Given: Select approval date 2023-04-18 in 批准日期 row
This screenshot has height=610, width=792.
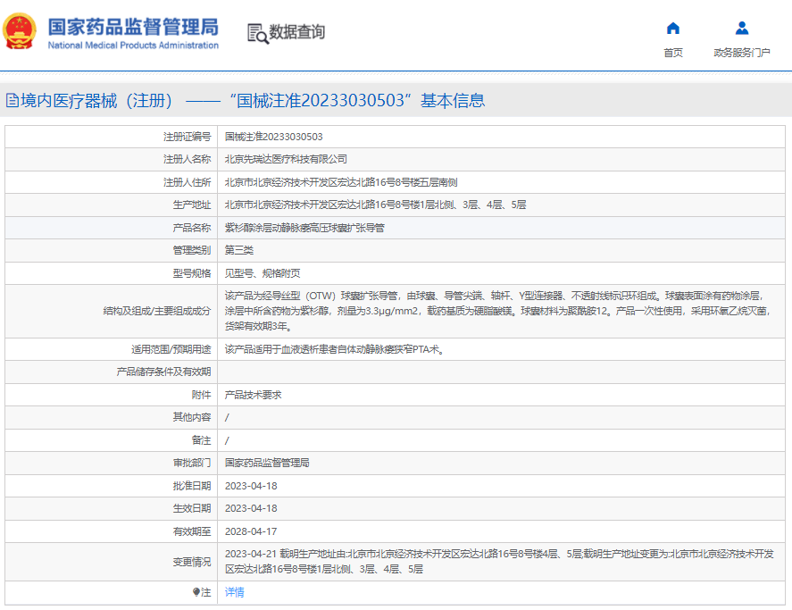Looking at the screenshot, I should 251,486.
